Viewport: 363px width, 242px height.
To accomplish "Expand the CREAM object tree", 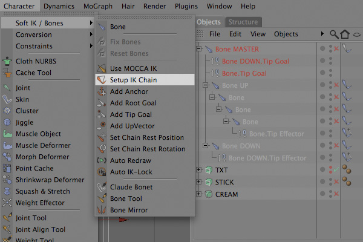I will coord(198,194).
